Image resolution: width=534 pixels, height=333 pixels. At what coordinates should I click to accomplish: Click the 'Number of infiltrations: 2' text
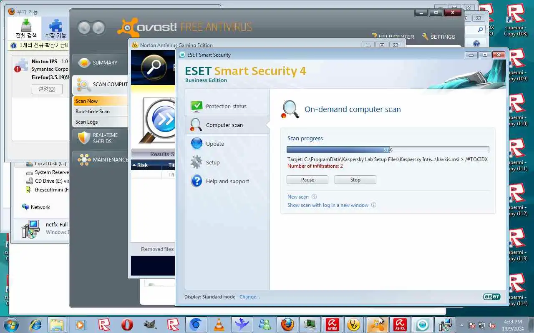pos(315,166)
